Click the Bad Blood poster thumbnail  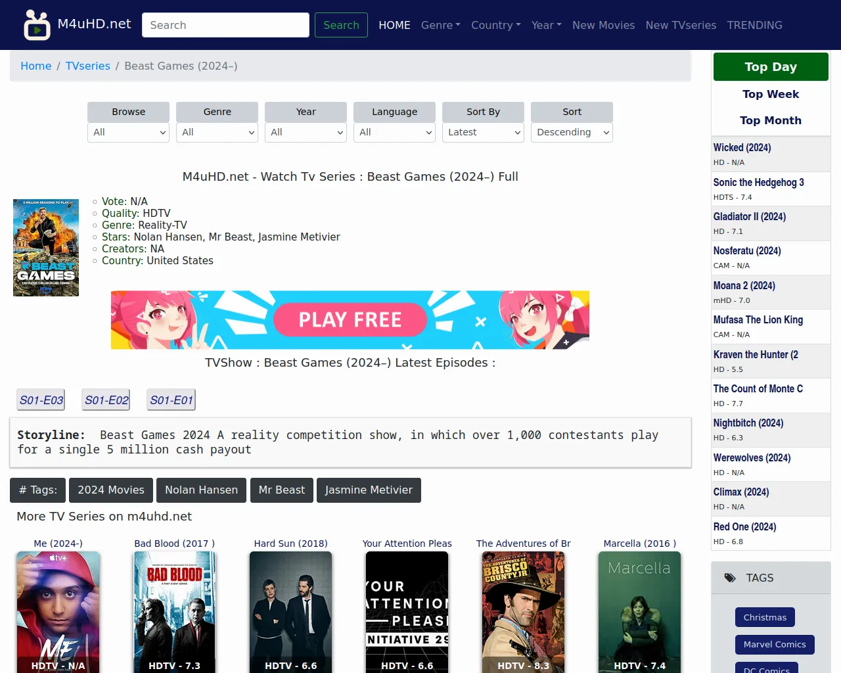point(175,612)
